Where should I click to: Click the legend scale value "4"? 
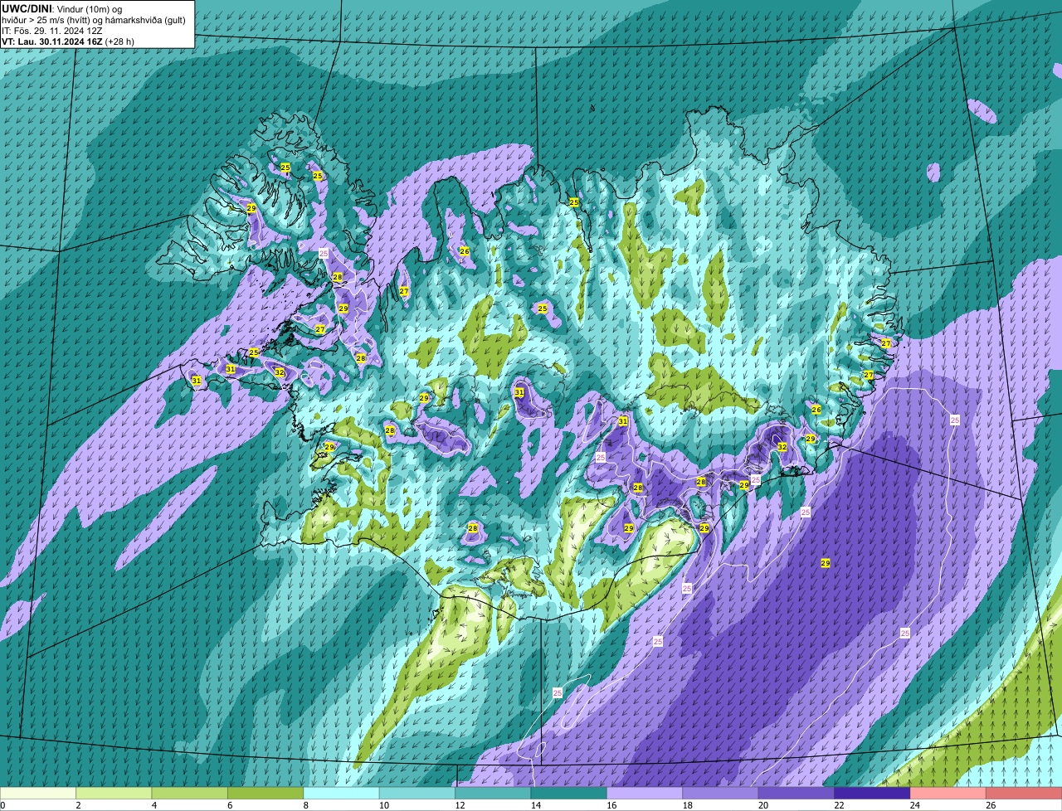153,805
